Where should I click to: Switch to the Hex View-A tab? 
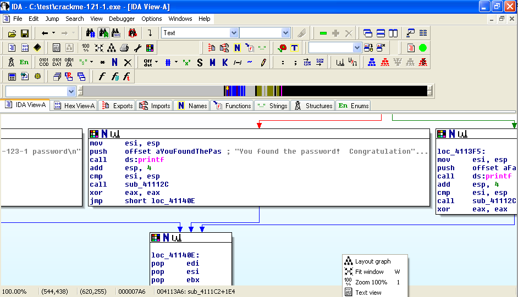(74, 105)
